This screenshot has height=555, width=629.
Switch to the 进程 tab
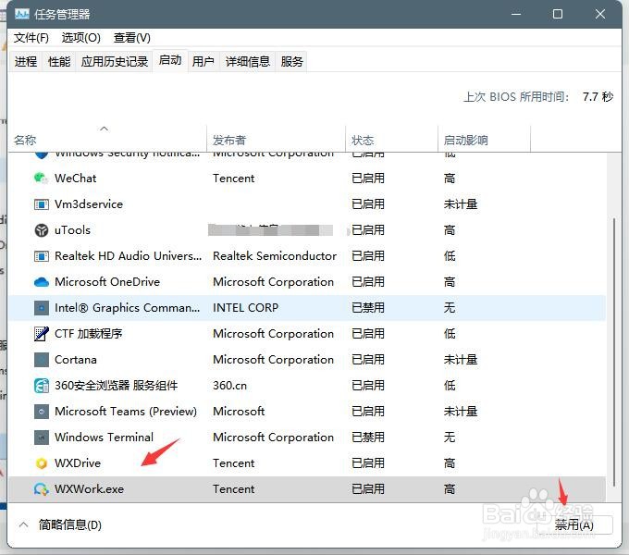point(26,61)
